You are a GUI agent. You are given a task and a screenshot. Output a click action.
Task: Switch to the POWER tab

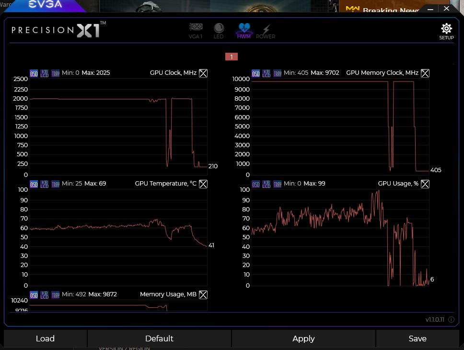(266, 31)
